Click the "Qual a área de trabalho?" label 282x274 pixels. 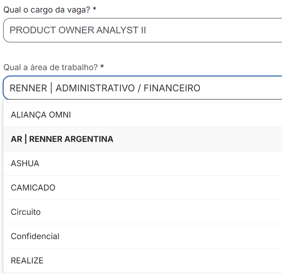tap(50, 67)
